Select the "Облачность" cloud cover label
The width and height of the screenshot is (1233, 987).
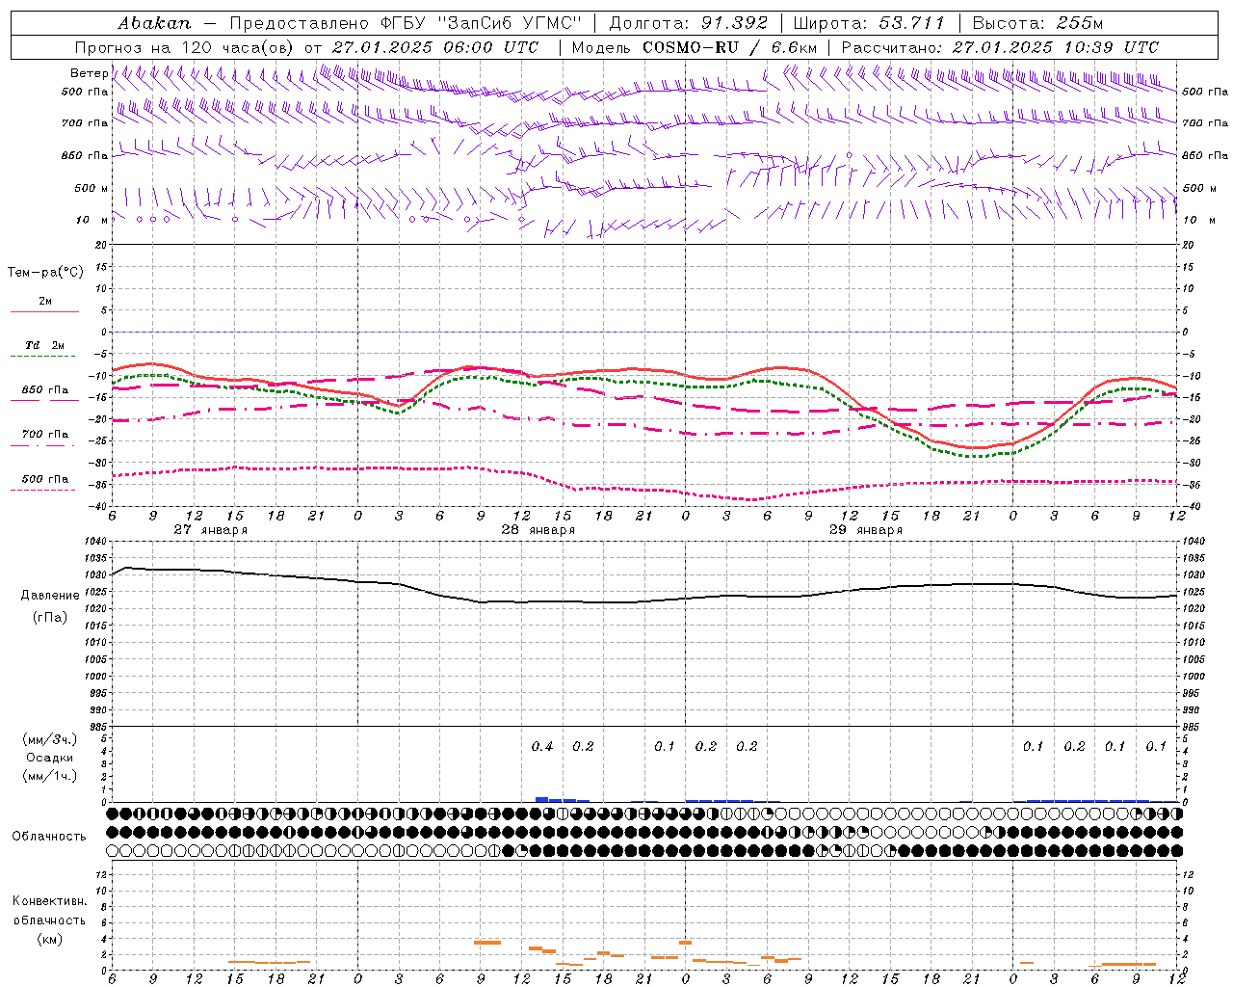[49, 837]
